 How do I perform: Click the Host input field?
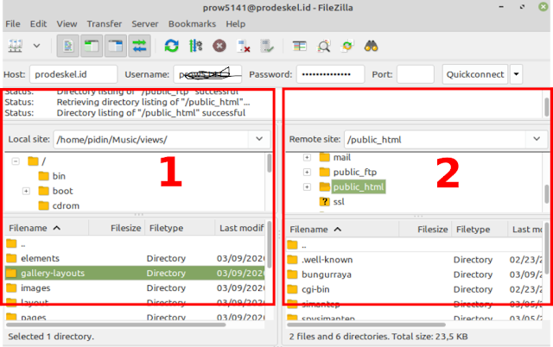click(73, 74)
